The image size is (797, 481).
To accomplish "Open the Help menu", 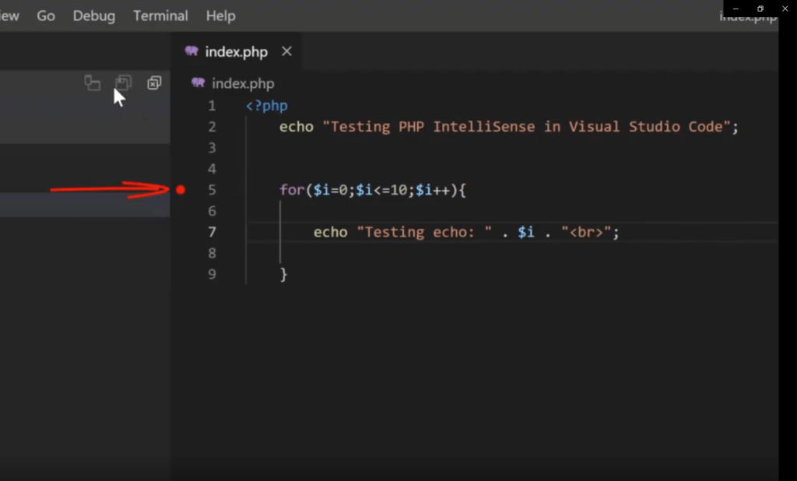I will (x=220, y=15).
